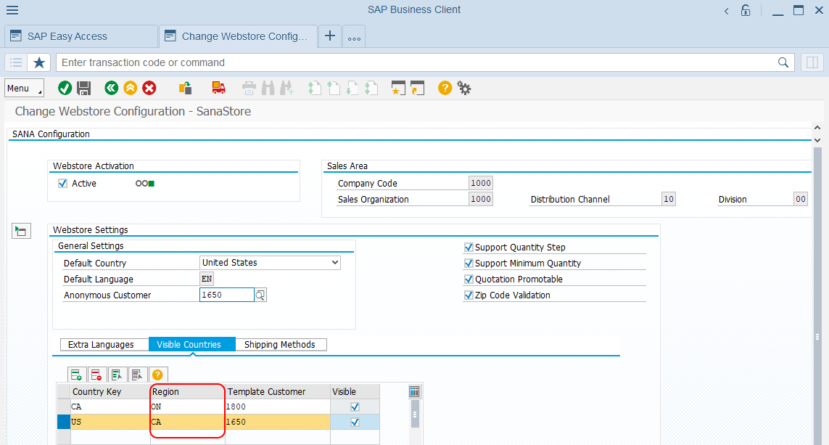Click the Last Page icon
Screen dimensions: 829x445
[x=371, y=89]
